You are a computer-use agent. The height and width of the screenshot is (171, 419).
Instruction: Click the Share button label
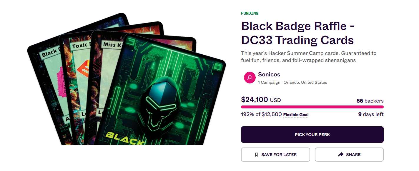tap(353, 155)
